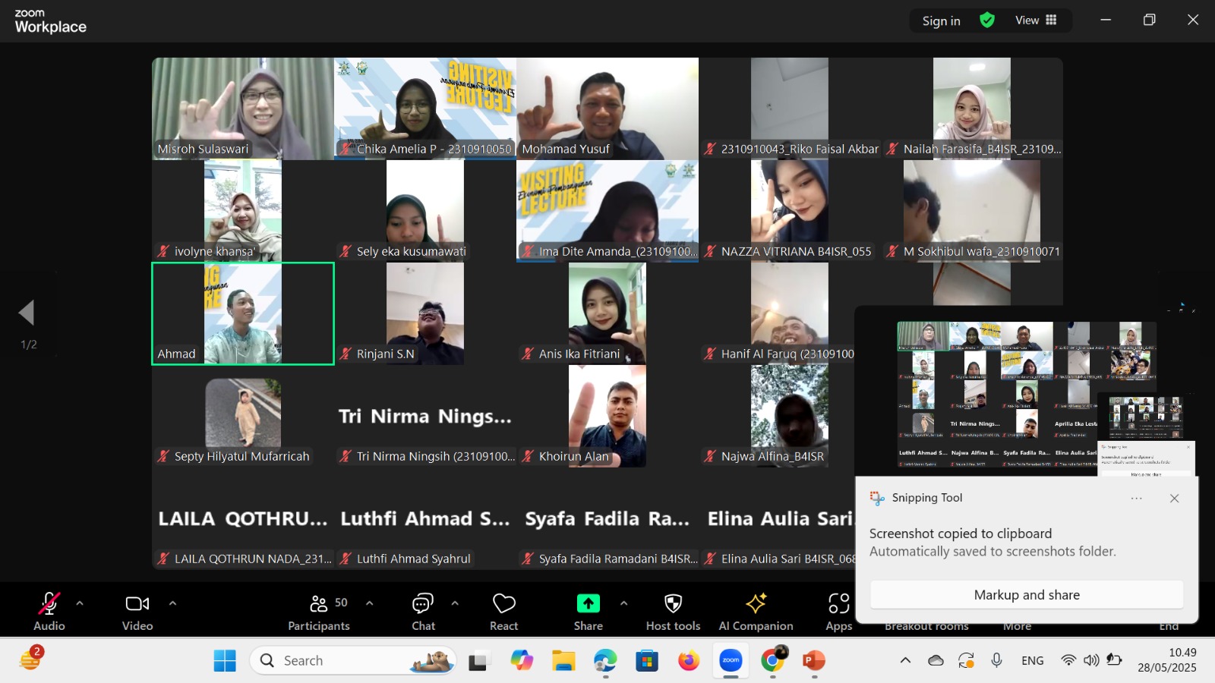Open Wi-Fi network settings icon

(x=1068, y=661)
